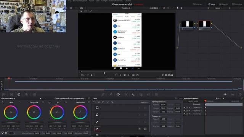The image size is (244, 137).
Task: Open the Power Window palette
Action: click(118, 94)
